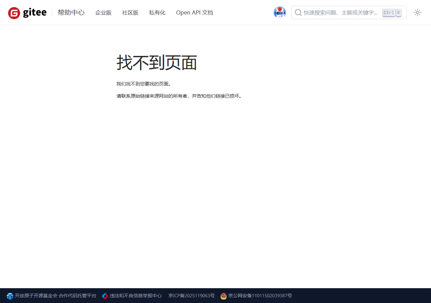Open the 私有化 menu item
This screenshot has height=303, width=431.
coord(157,13)
